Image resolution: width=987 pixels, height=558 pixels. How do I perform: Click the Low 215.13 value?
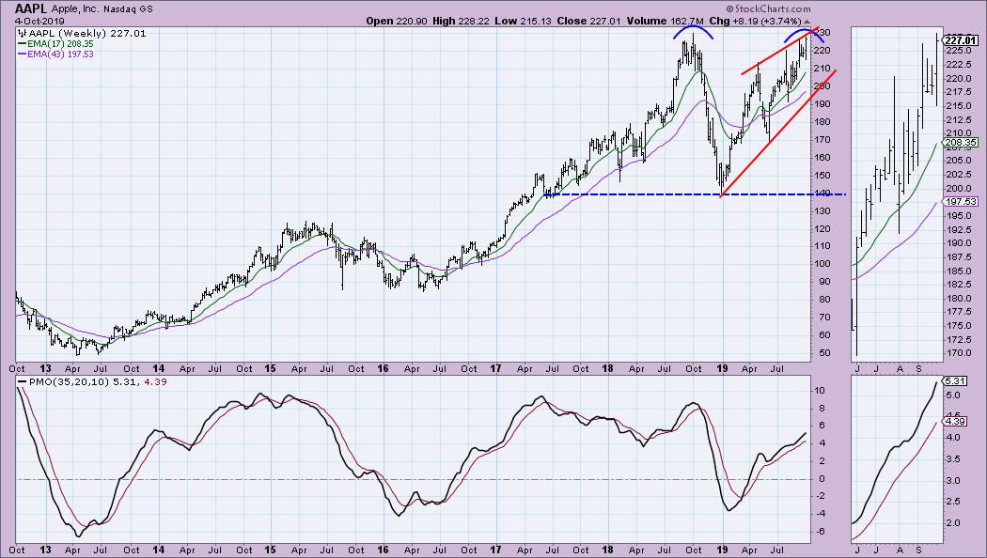click(x=523, y=21)
